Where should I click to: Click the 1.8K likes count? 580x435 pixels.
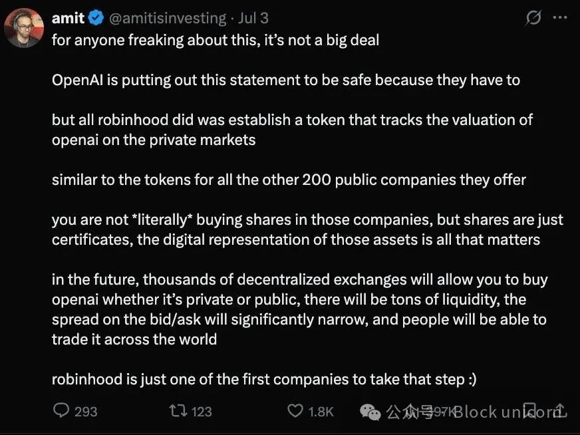[x=321, y=412]
